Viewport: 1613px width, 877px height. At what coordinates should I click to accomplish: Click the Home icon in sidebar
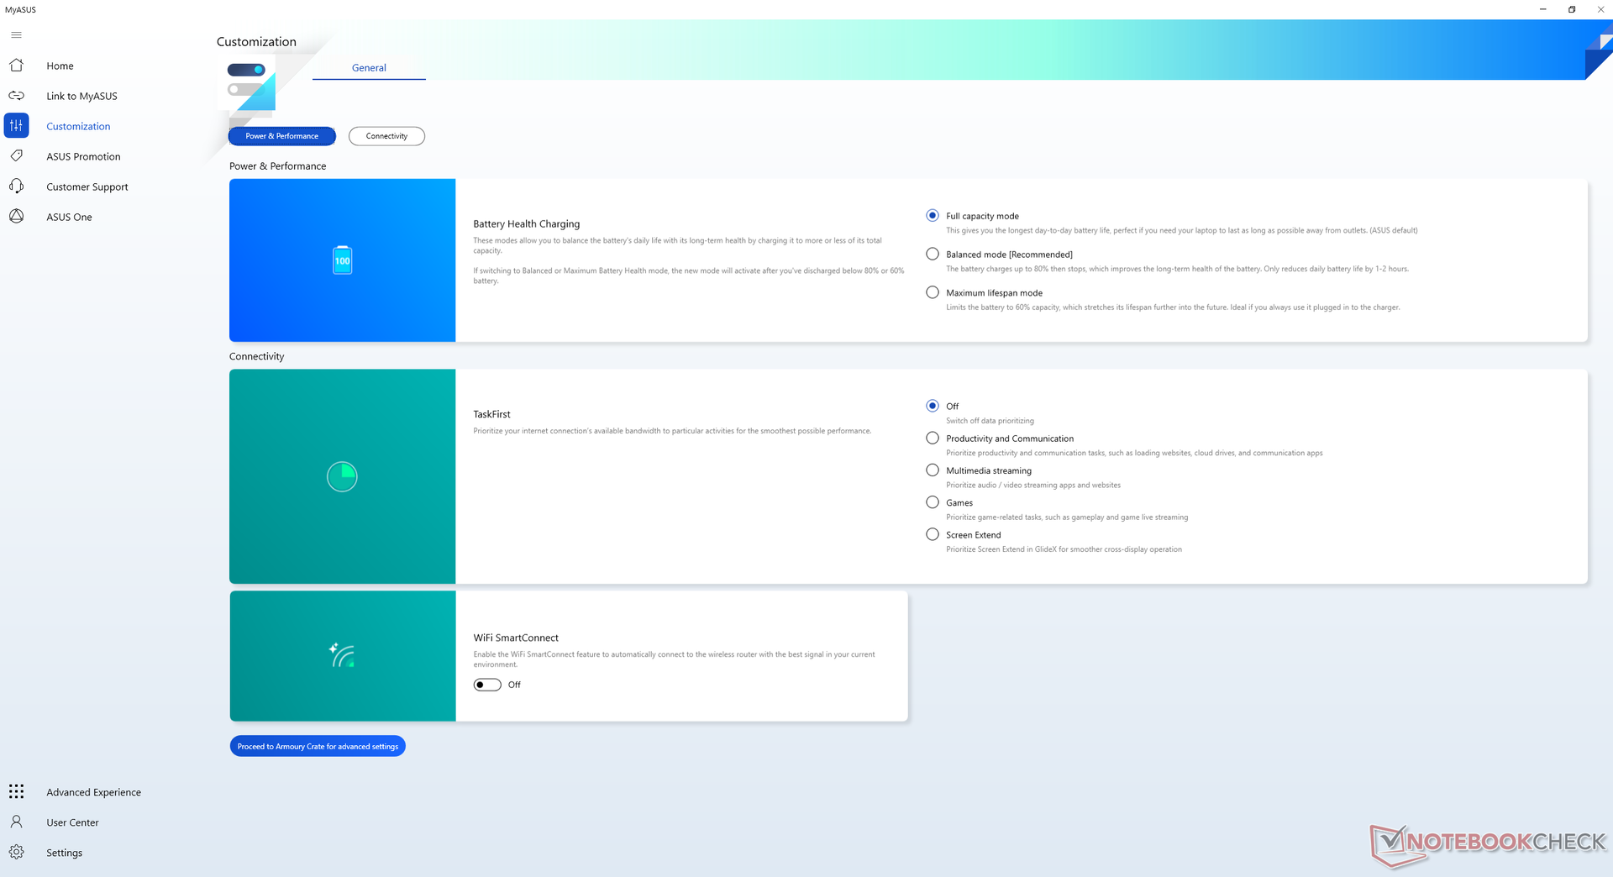[x=16, y=66]
